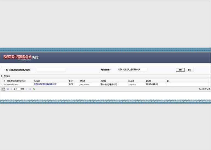Image resolution: width=211 pixels, height=150 pixels.
Task: Go to the first page of results
Action: tap(8, 89)
